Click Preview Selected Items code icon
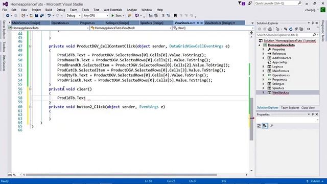 coord(309,29)
